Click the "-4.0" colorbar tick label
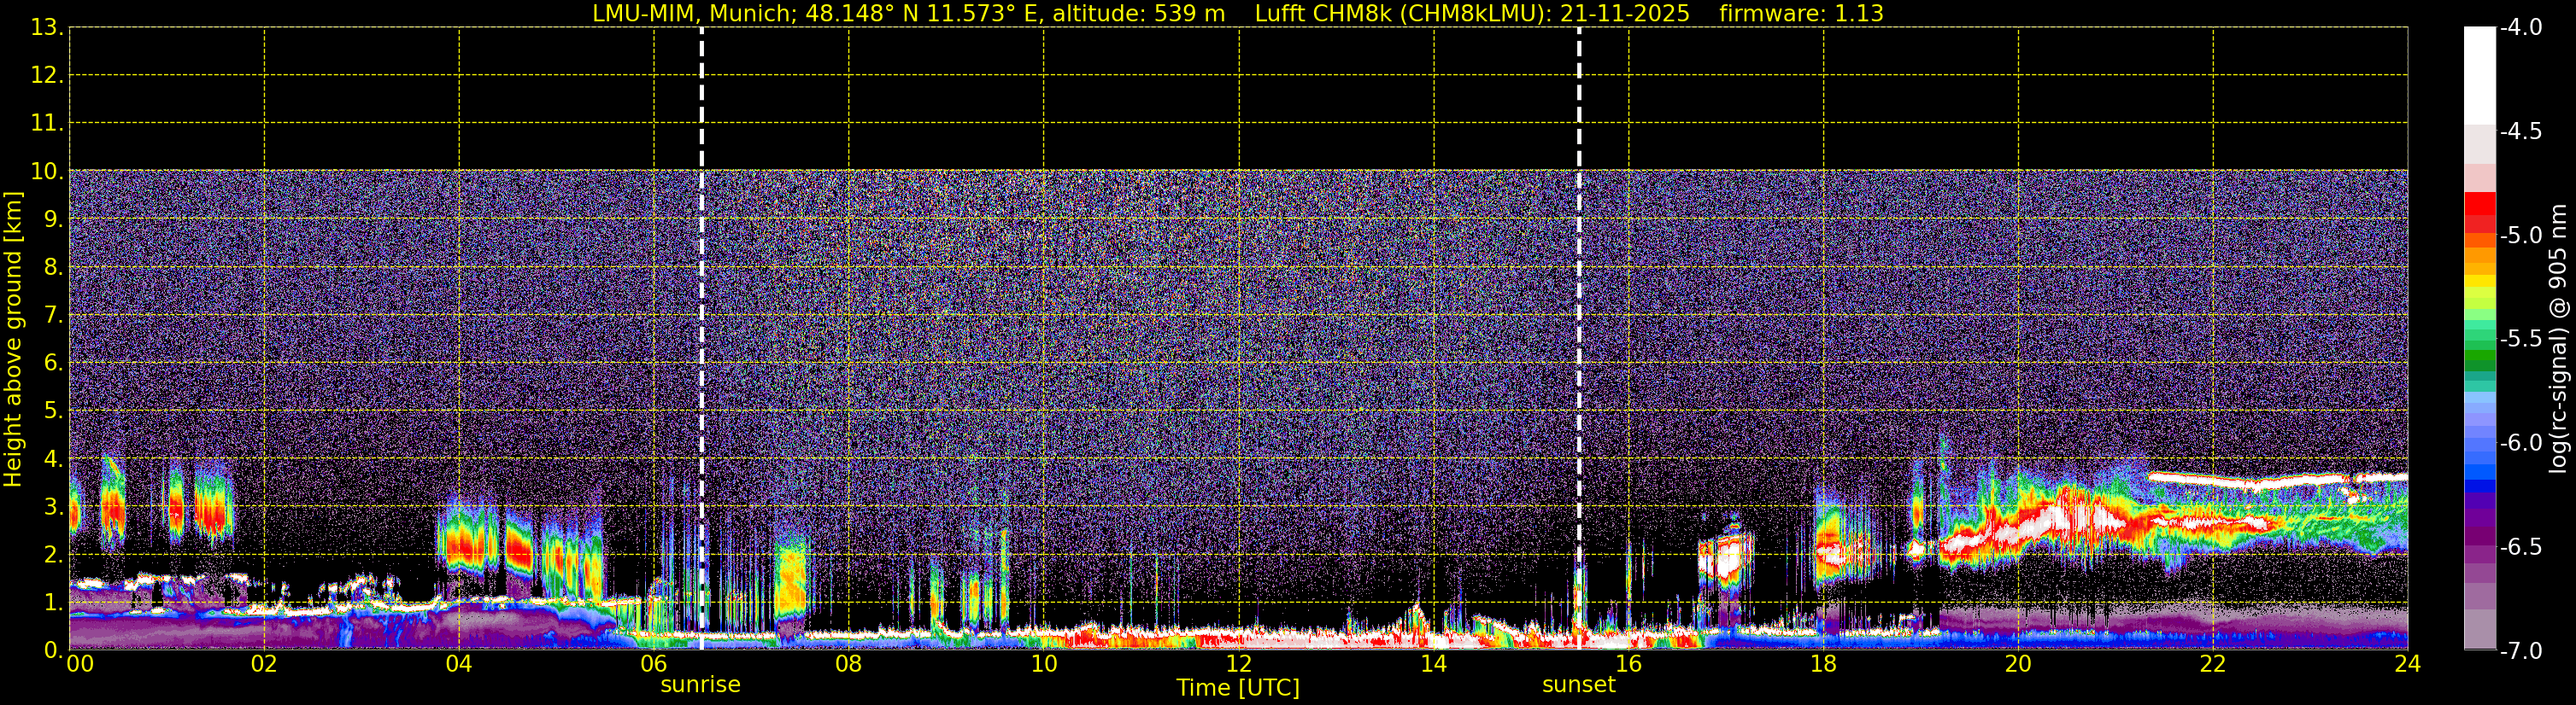2576x705 pixels. coord(2521,27)
